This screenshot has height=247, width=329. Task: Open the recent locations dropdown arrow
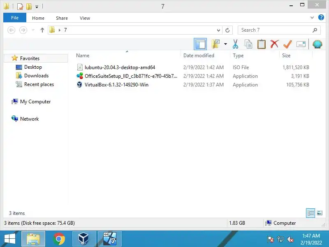pyautogui.click(x=33, y=30)
